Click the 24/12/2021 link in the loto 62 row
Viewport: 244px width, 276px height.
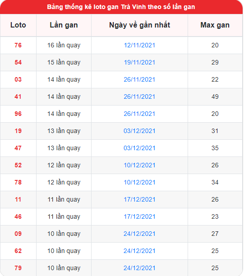coord(139,251)
